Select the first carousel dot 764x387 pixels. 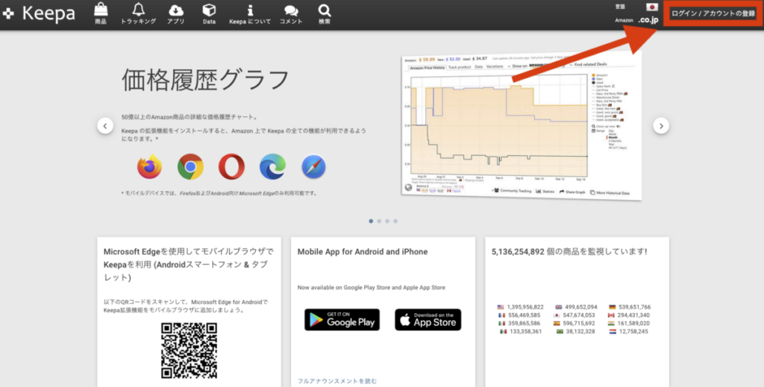(x=372, y=221)
